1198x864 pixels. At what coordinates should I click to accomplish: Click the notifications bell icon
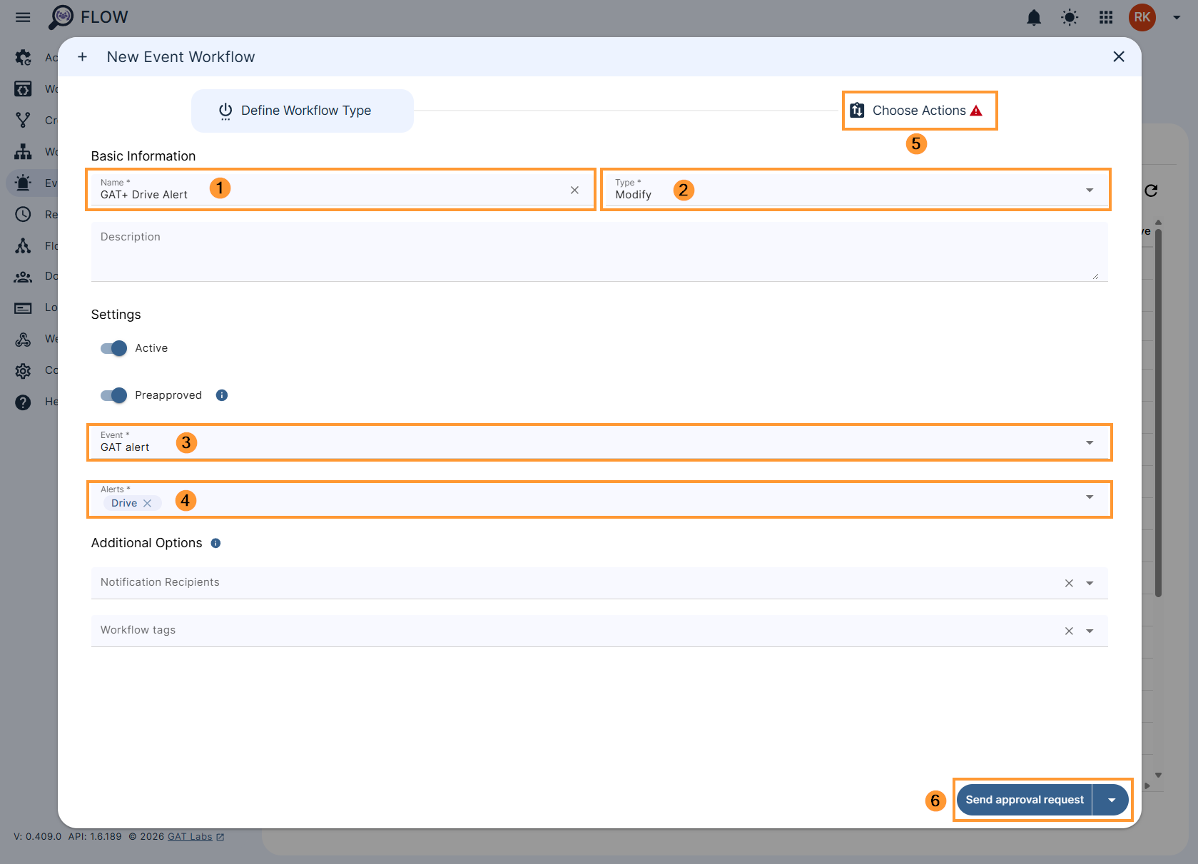click(1033, 17)
